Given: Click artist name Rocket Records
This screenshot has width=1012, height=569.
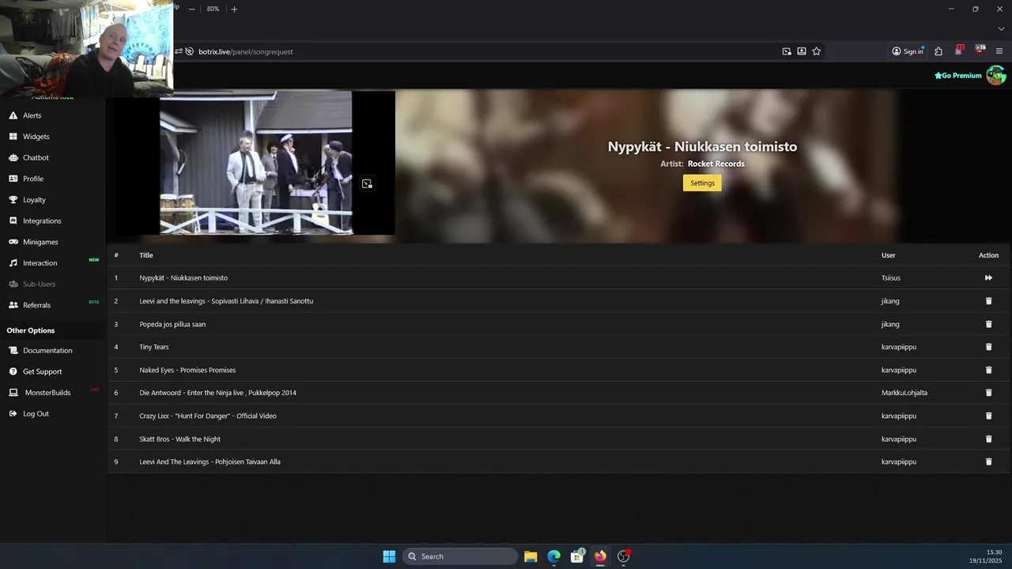Looking at the screenshot, I should pyautogui.click(x=716, y=164).
